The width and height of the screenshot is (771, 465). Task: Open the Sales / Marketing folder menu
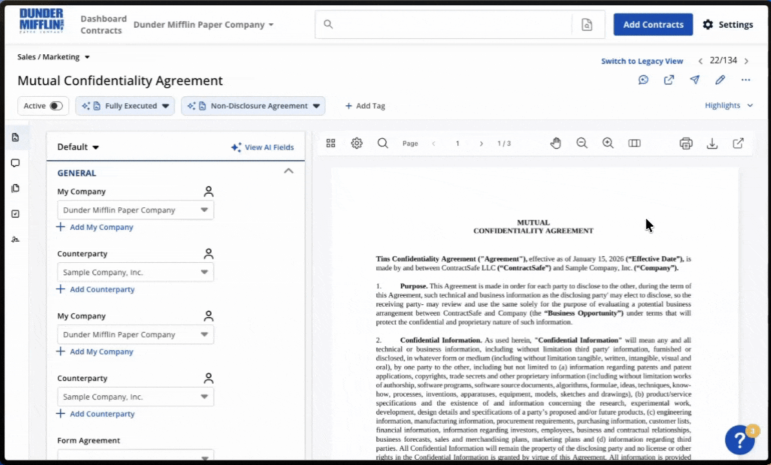click(54, 57)
